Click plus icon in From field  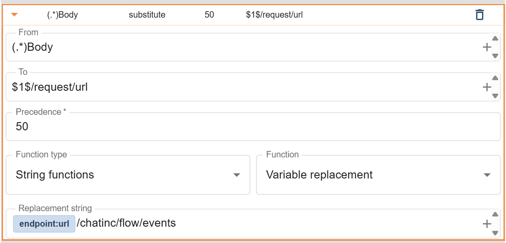tap(487, 47)
